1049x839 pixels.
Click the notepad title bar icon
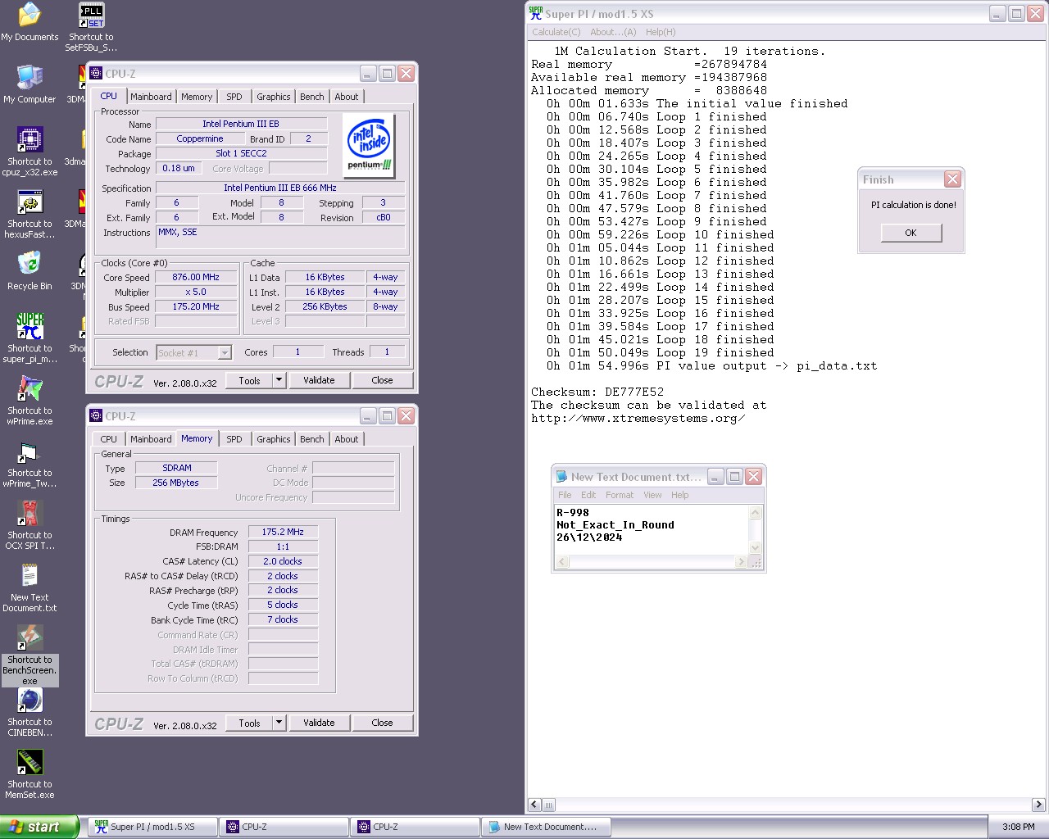[561, 476]
